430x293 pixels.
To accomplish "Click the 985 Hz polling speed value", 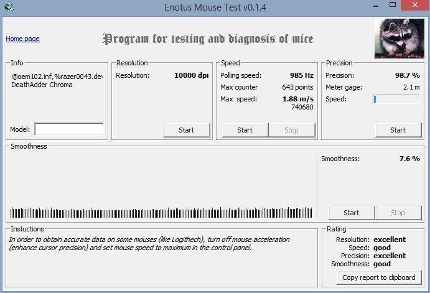I will pos(301,75).
